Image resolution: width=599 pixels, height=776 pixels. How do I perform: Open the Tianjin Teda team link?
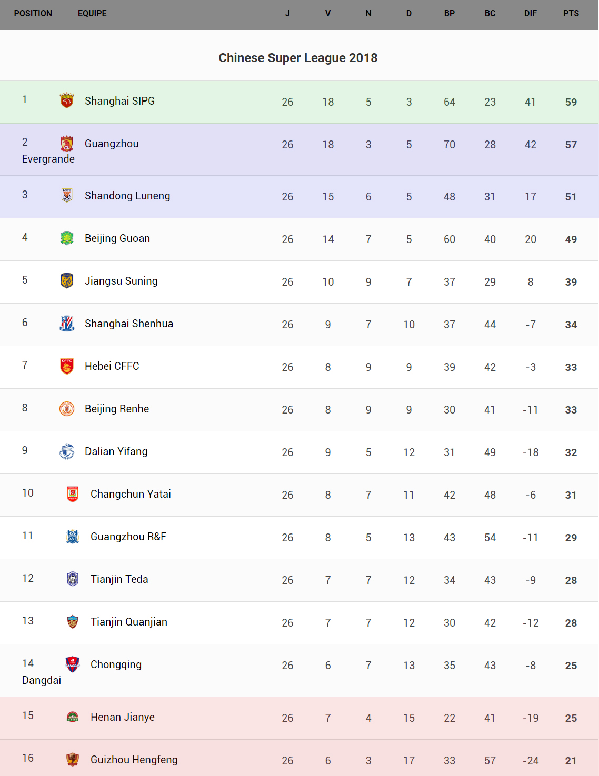(x=119, y=579)
